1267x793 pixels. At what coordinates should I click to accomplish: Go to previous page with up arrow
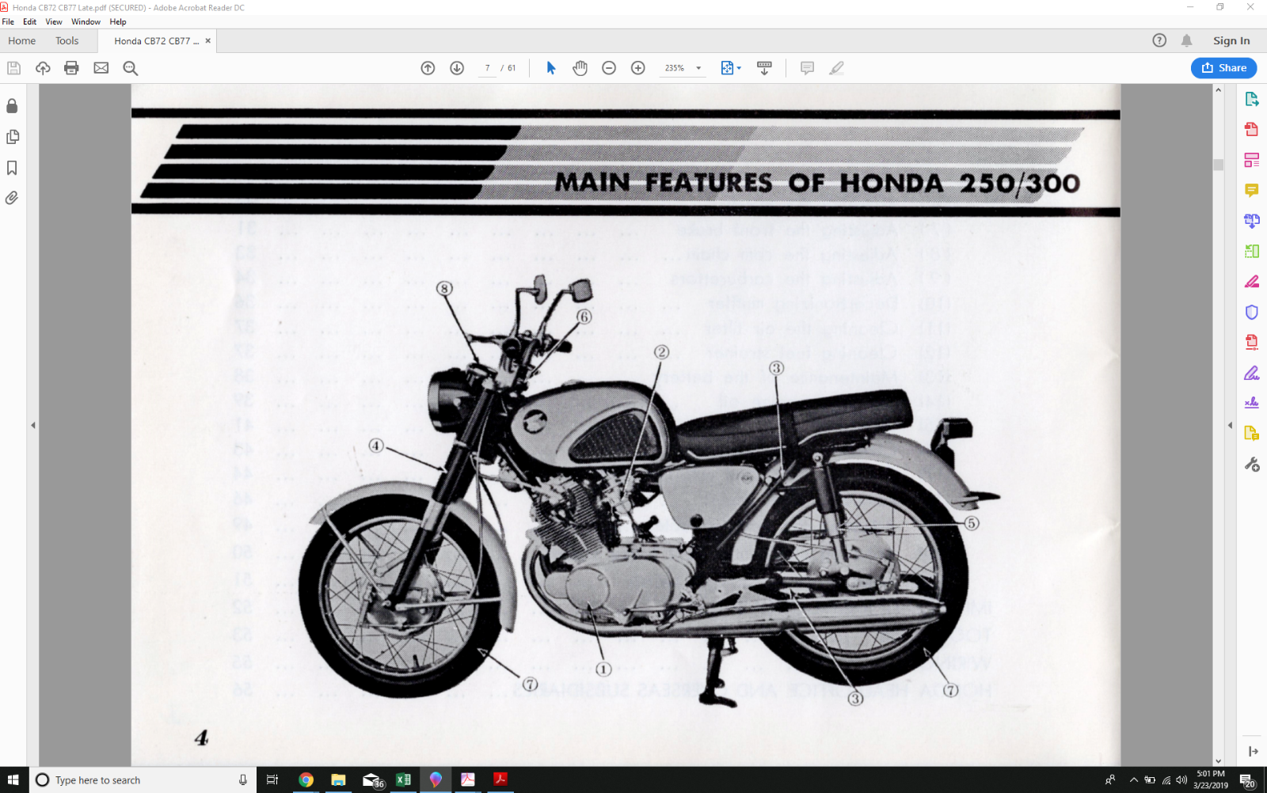point(428,68)
